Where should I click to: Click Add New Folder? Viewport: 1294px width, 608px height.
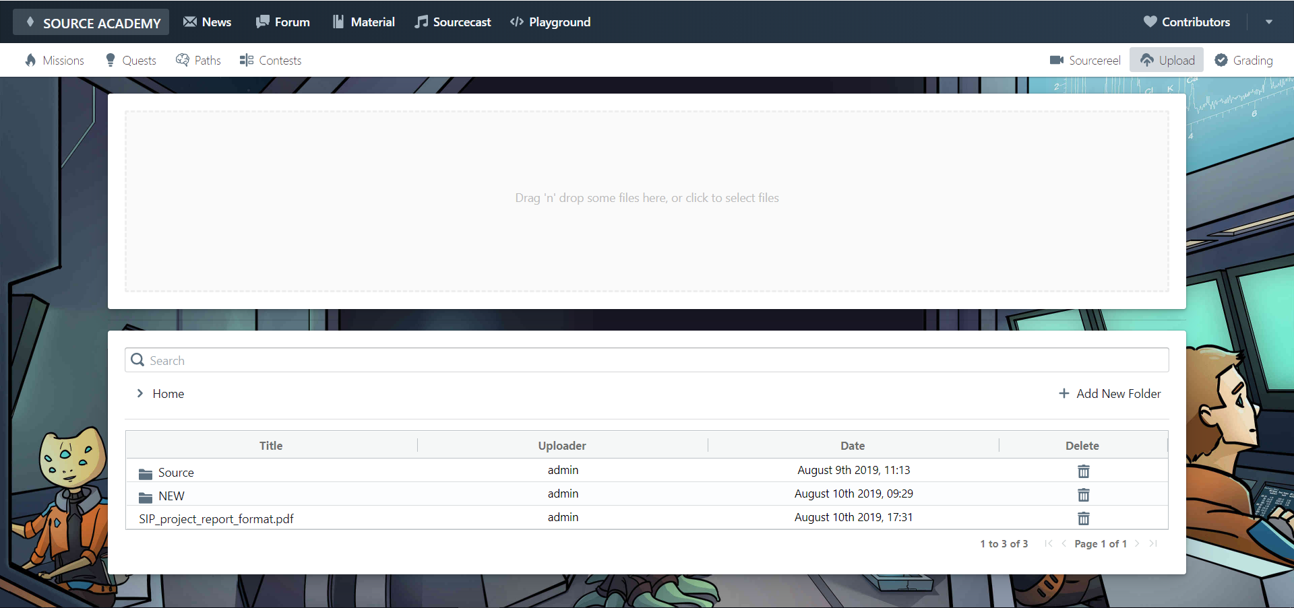tap(1110, 394)
